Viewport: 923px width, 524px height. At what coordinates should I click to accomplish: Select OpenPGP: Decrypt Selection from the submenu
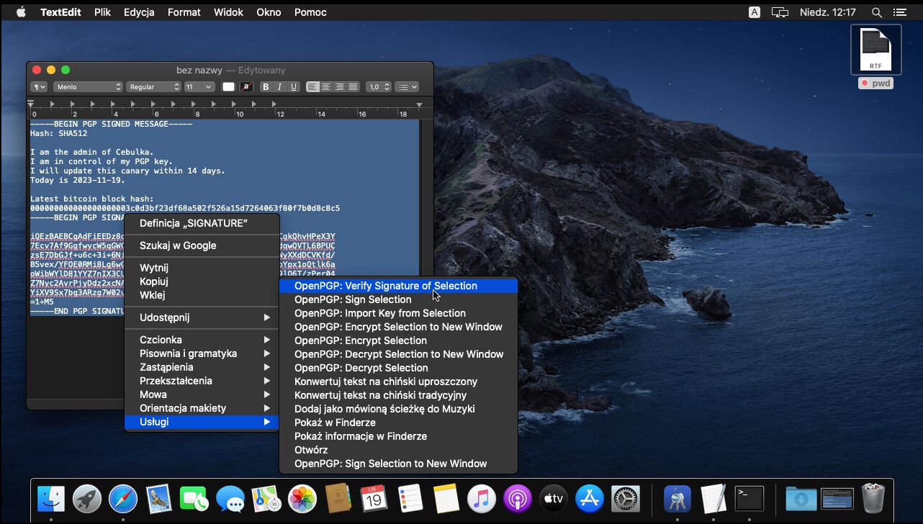[361, 368]
